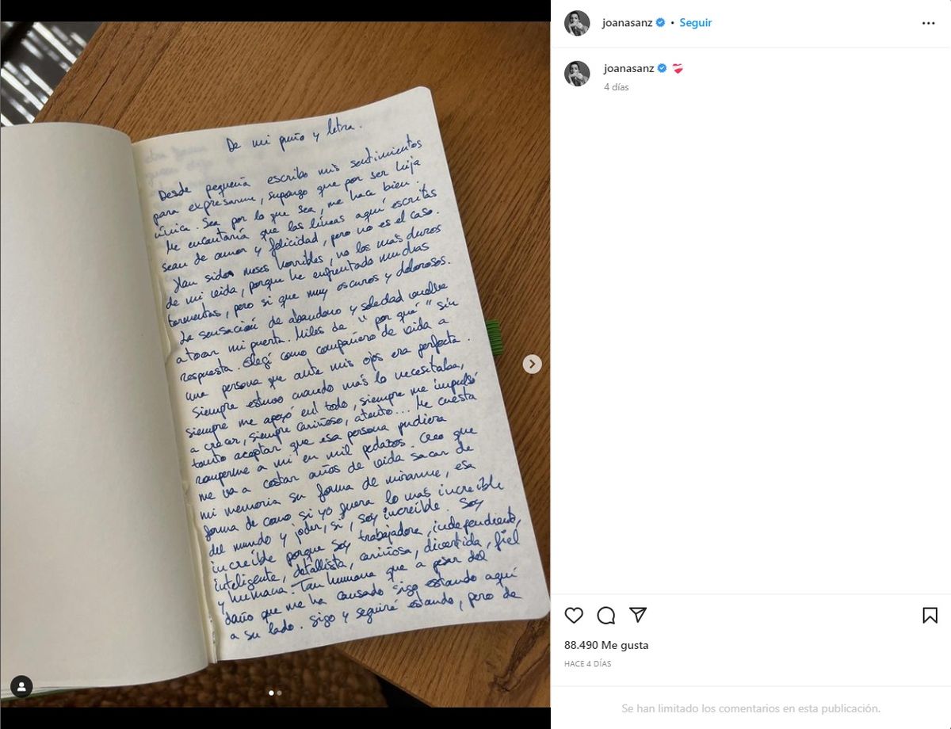Open three-dot more options menu
This screenshot has width=951, height=729.
pyautogui.click(x=928, y=23)
